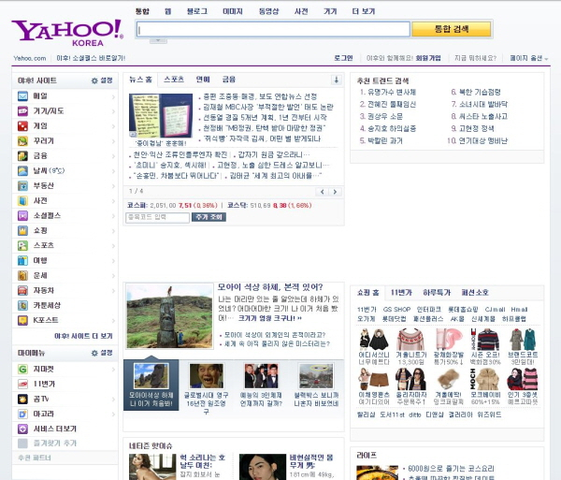Click the sign up membership link

428,58
